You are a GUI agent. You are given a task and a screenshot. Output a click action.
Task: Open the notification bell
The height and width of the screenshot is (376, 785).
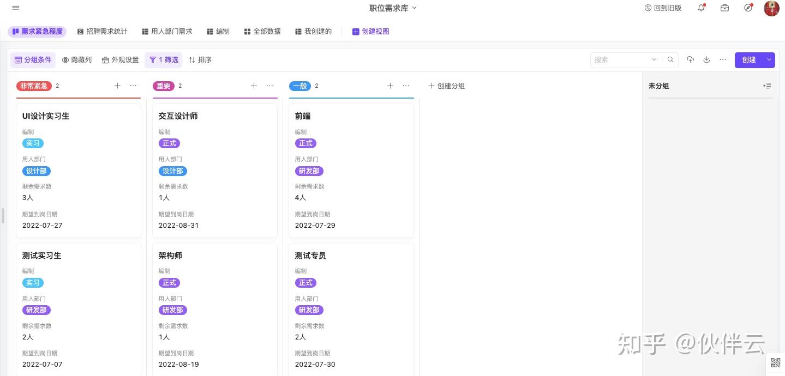(702, 8)
